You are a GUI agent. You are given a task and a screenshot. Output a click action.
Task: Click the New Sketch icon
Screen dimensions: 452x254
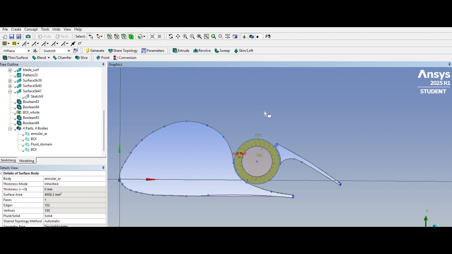pyautogui.click(x=75, y=50)
